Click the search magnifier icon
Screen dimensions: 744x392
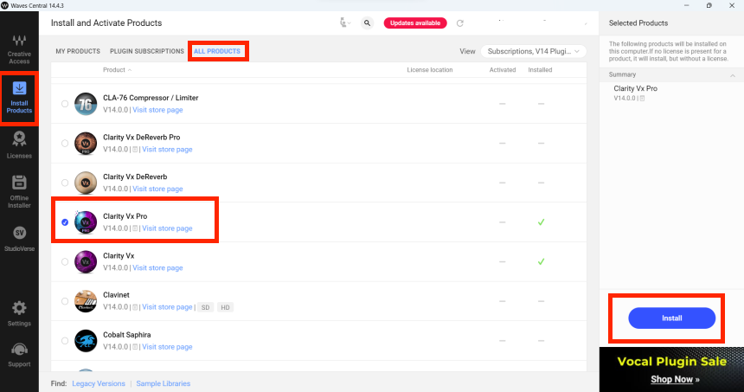tap(368, 22)
